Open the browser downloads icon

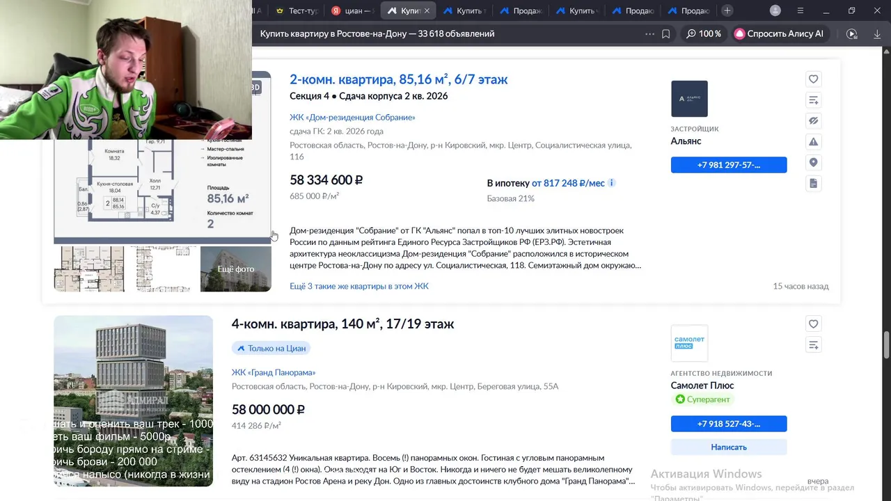pos(876,33)
